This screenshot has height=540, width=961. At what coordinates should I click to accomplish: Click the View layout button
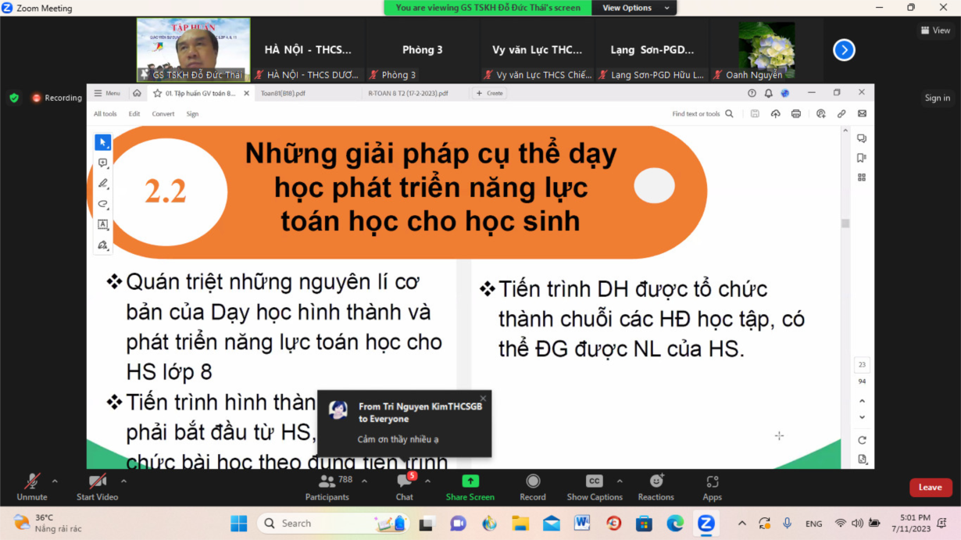pyautogui.click(x=935, y=30)
